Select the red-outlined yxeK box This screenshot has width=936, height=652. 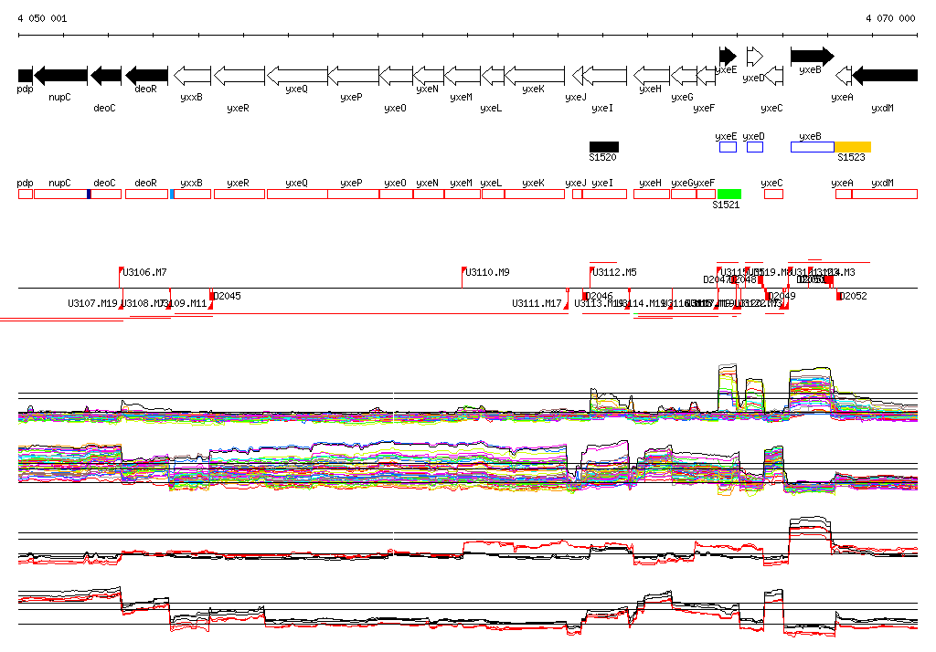534,194
